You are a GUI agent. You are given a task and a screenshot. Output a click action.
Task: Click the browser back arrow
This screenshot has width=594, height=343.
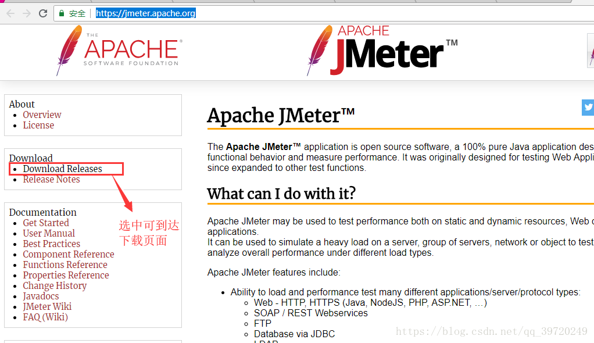(10, 13)
